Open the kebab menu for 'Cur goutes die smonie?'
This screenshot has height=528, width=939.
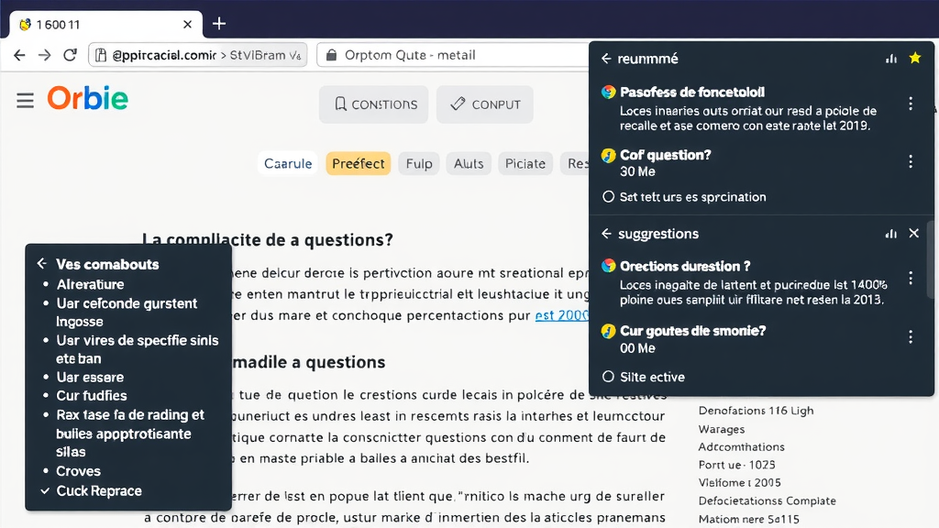coord(911,335)
